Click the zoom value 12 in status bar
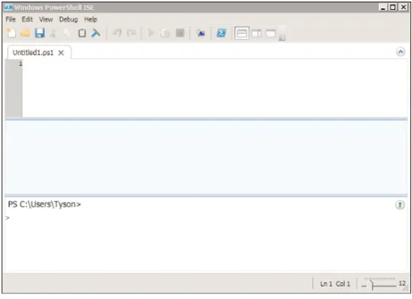Screen dimensions: 412x299 (402, 283)
